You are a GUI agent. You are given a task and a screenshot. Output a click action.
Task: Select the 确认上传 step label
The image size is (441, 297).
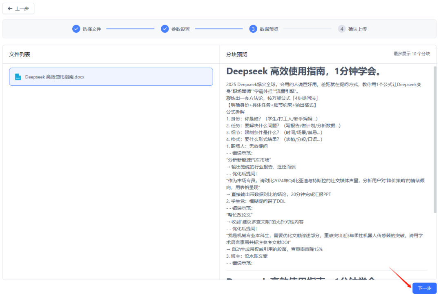[x=358, y=29]
